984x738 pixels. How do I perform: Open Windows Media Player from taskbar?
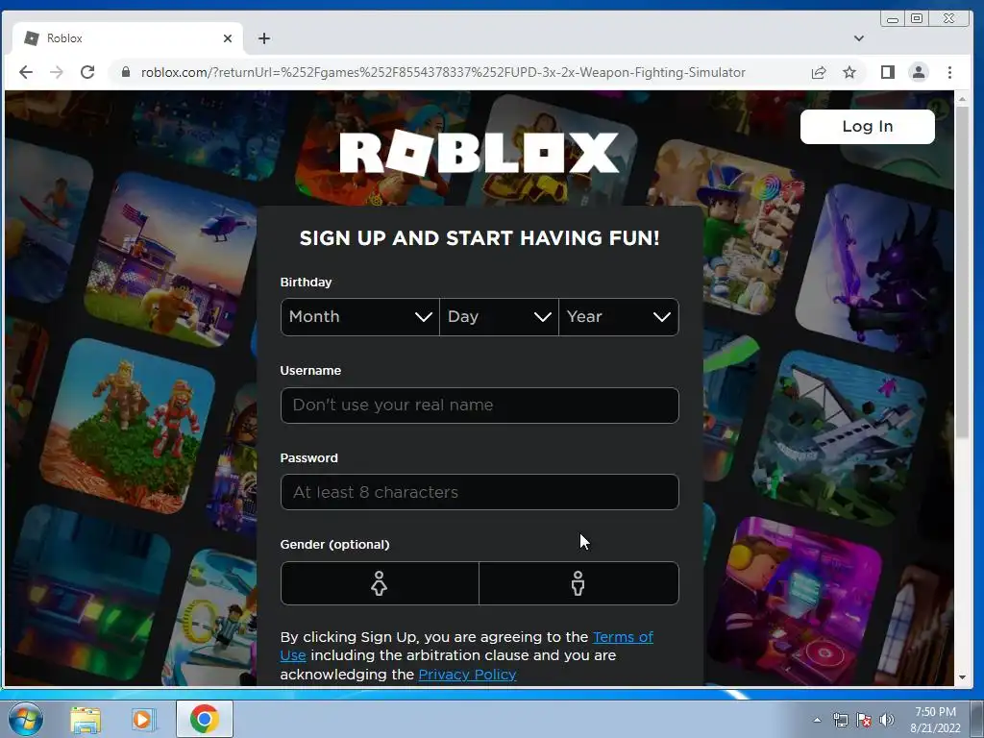point(143,719)
